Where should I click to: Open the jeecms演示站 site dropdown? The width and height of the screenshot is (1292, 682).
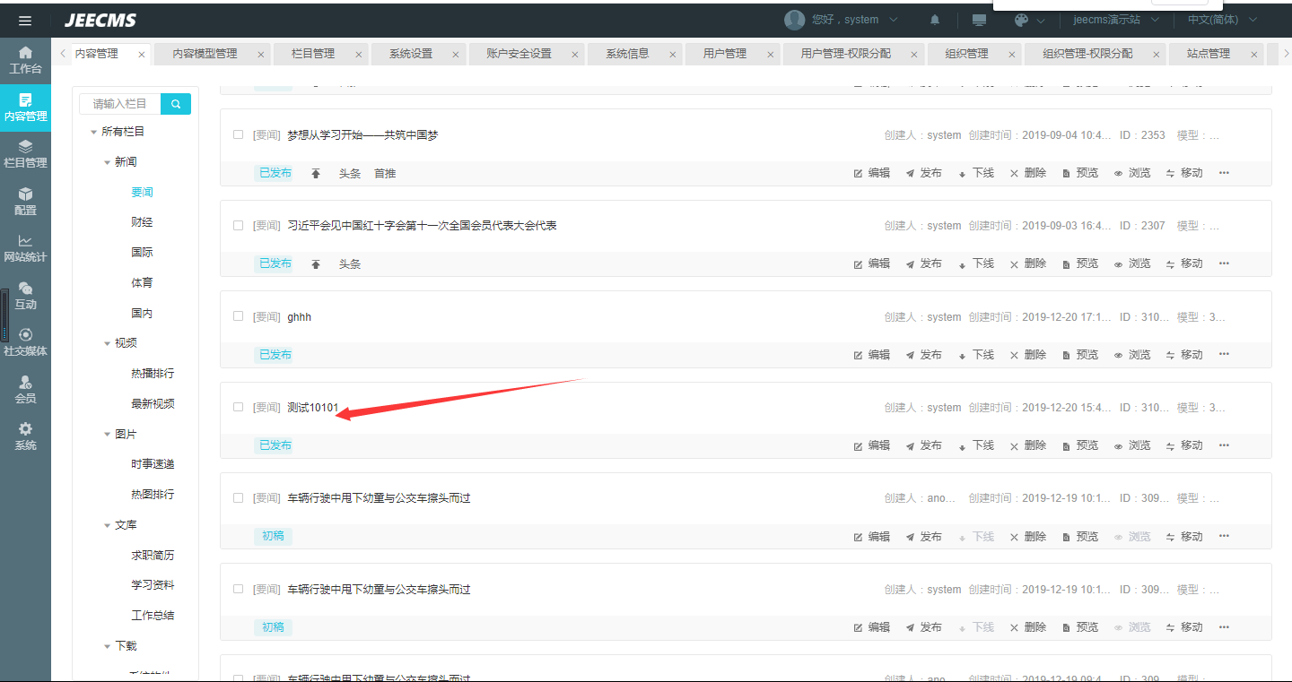coord(1116,20)
